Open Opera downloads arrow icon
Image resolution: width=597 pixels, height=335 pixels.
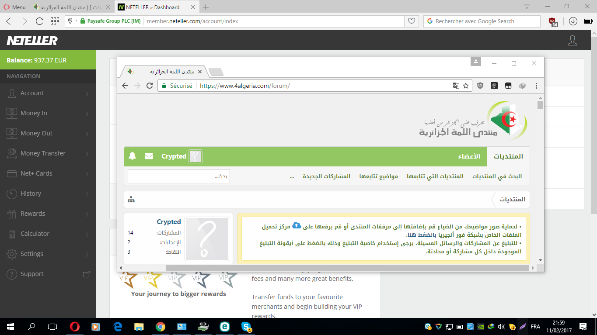(x=573, y=21)
